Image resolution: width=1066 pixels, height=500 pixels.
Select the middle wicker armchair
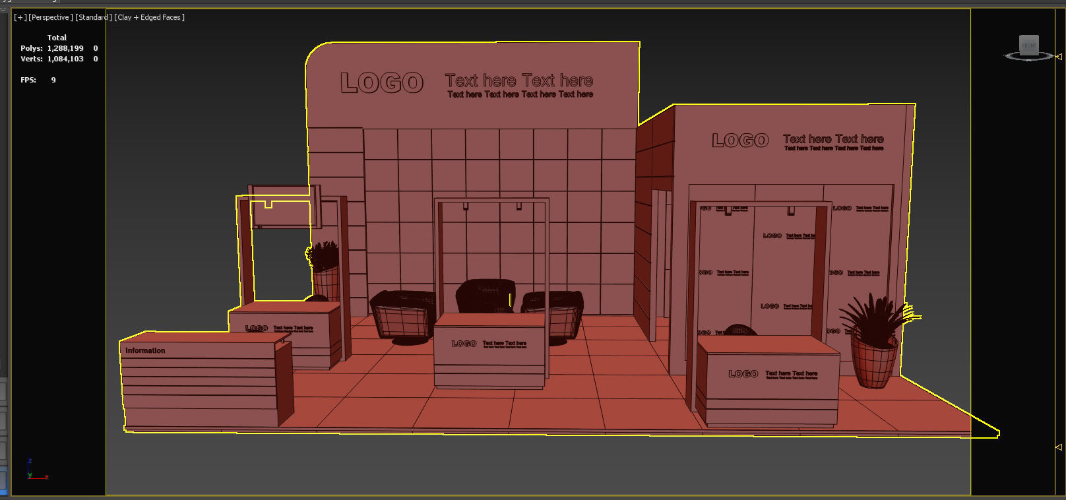point(486,296)
